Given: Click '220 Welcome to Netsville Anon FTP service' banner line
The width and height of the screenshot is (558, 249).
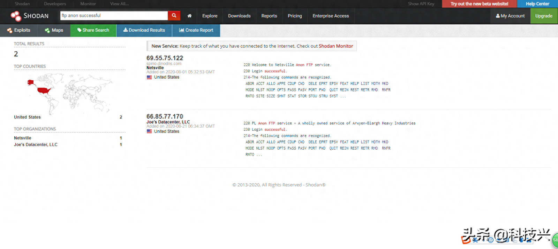Looking at the screenshot, I should pyautogui.click(x=287, y=65).
